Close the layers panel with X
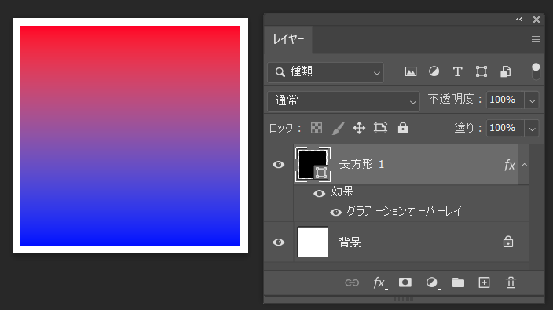The image size is (553, 310). 537,20
